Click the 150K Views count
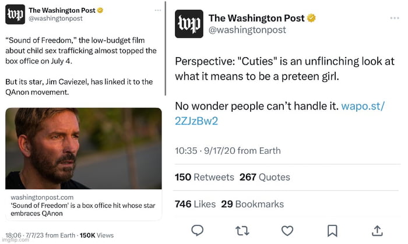Image resolution: width=408 pixels, height=244 pixels. coord(96,235)
